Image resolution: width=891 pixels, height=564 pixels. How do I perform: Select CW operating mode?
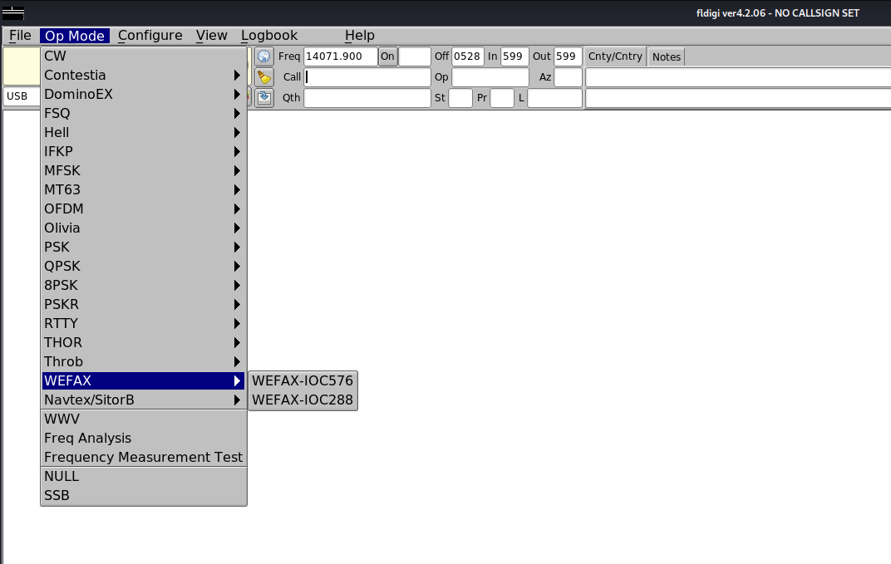click(x=143, y=56)
